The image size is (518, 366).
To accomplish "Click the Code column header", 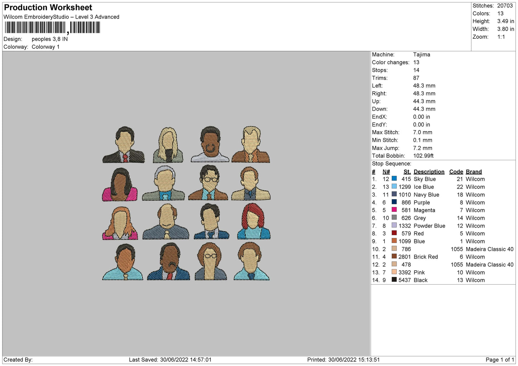I will tap(456, 172).
